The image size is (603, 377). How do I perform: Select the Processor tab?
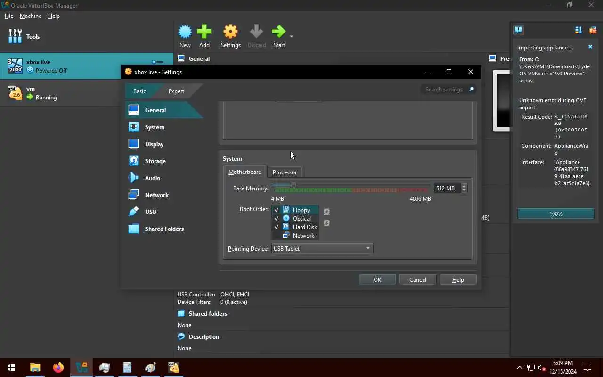click(285, 172)
